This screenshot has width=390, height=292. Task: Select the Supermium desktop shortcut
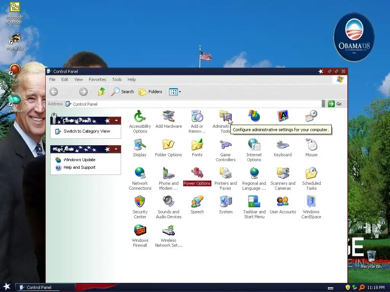[14, 104]
